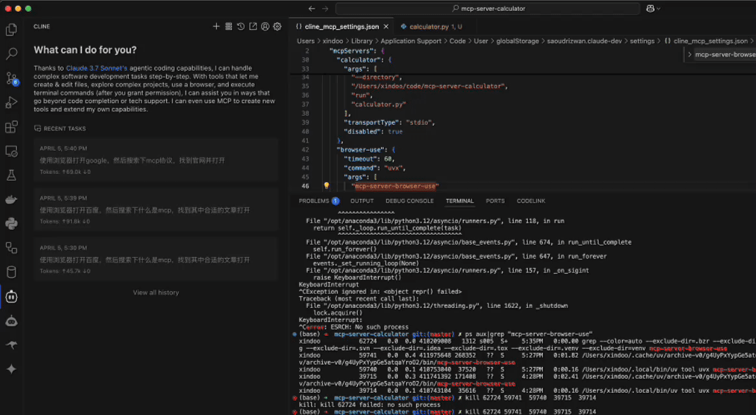Go forward with title bar arrow
Image resolution: width=756 pixels, height=415 pixels.
325,8
